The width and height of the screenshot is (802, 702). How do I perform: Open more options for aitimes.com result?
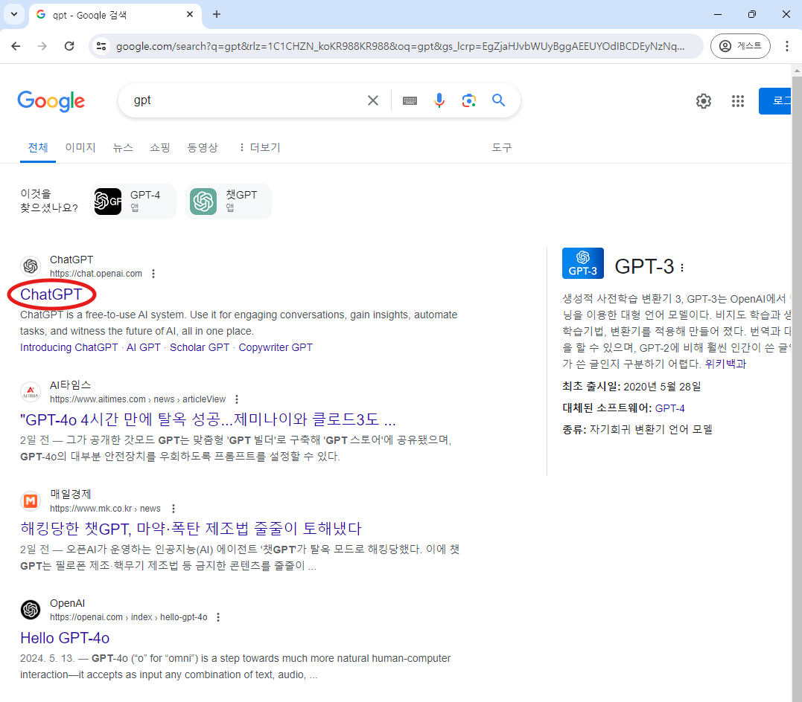coord(237,399)
